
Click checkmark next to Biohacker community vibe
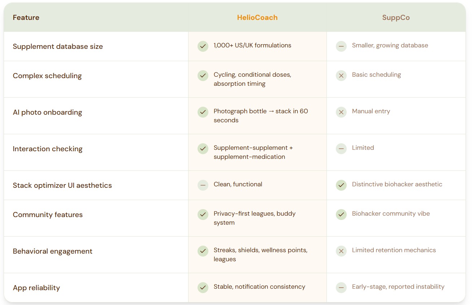coord(341,215)
